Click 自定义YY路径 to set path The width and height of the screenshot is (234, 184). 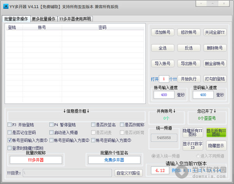tap(128, 173)
